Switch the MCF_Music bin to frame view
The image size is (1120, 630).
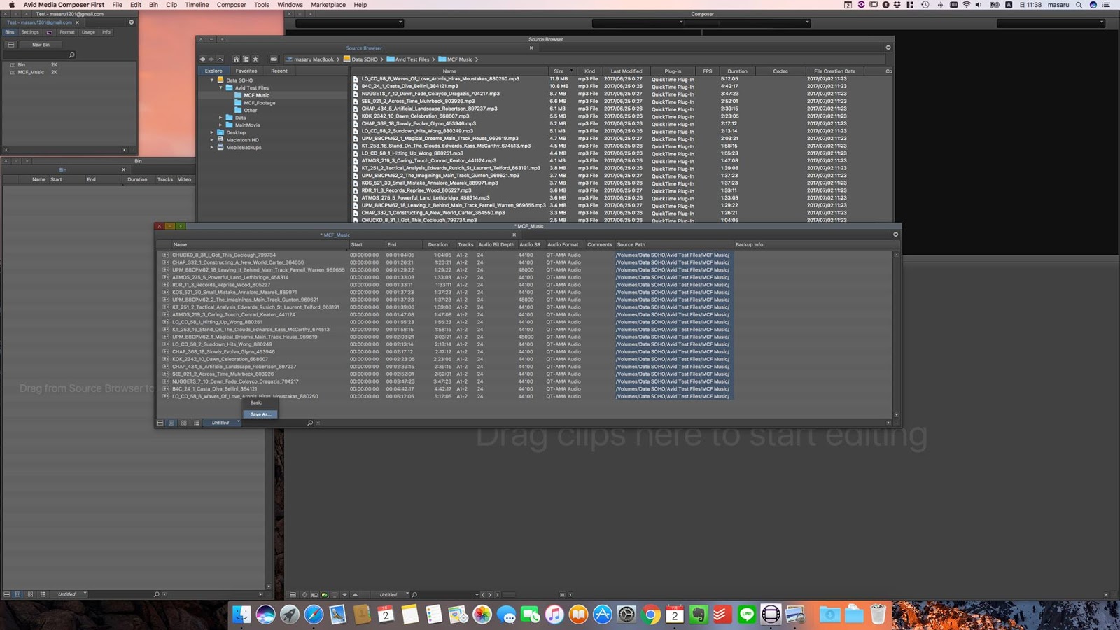[184, 423]
